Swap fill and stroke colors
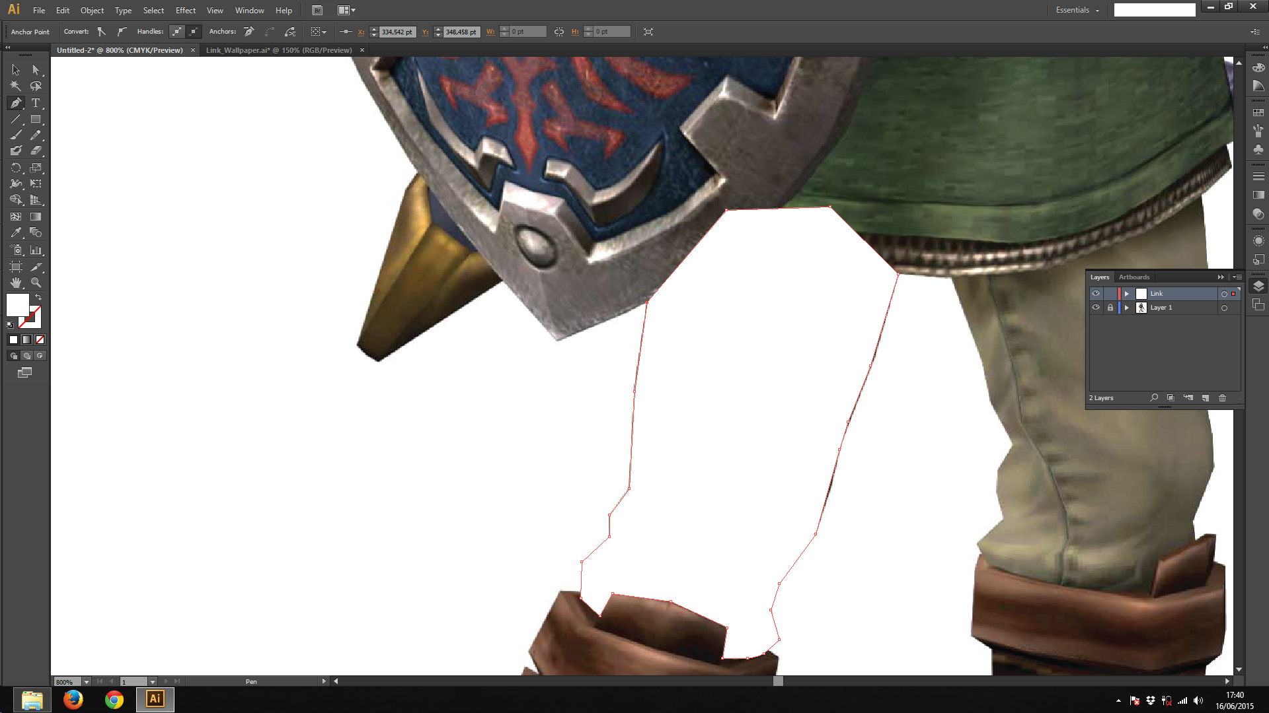The width and height of the screenshot is (1269, 713). point(38,298)
